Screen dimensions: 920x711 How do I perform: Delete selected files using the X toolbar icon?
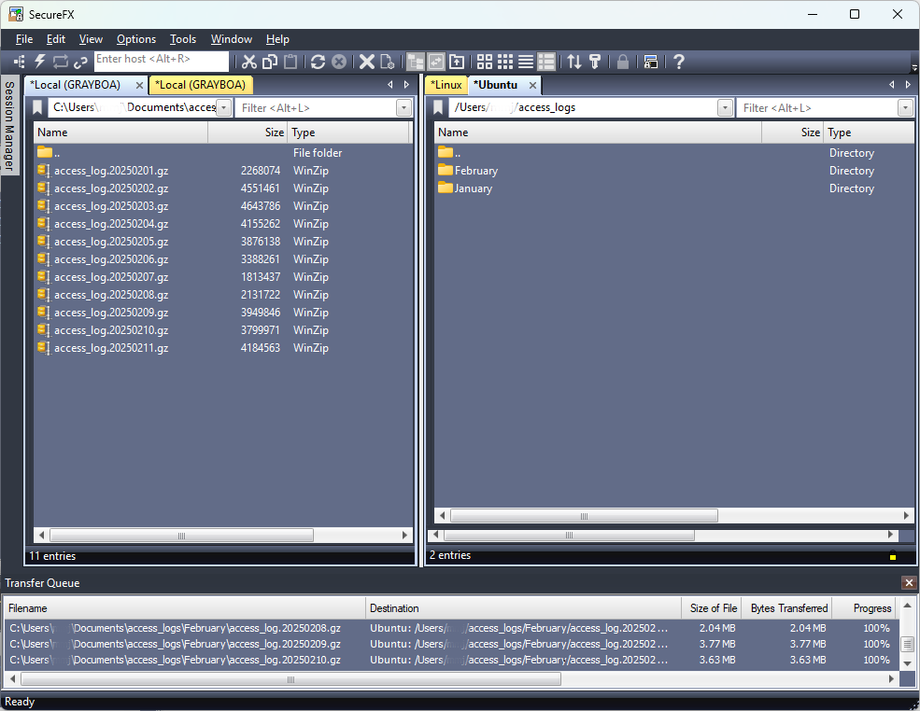pyautogui.click(x=364, y=62)
